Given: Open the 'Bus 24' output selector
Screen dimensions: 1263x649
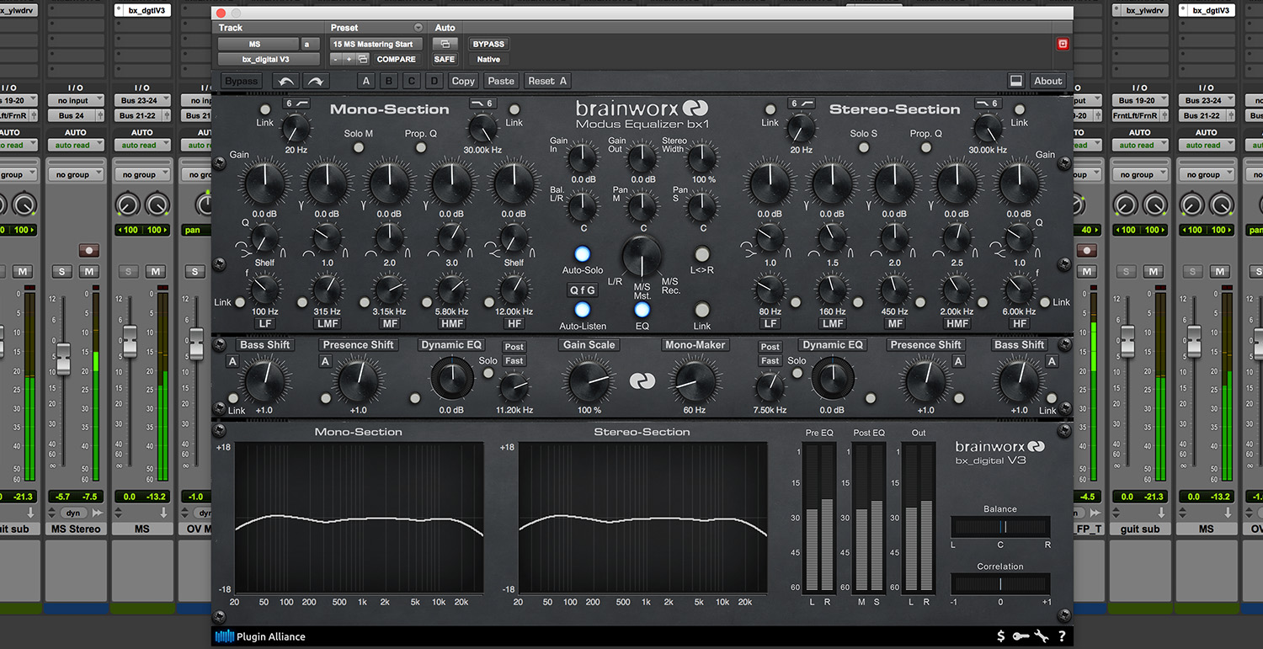Looking at the screenshot, I should pos(75,115).
